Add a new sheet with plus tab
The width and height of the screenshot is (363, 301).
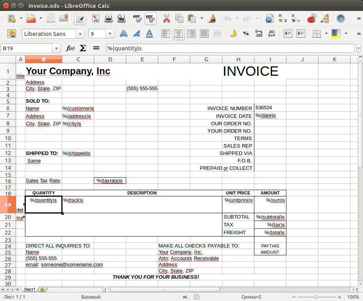42,289
